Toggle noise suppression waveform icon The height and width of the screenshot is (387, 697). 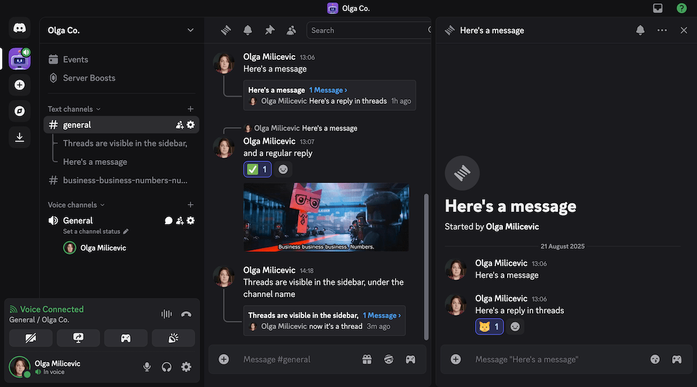click(x=167, y=314)
